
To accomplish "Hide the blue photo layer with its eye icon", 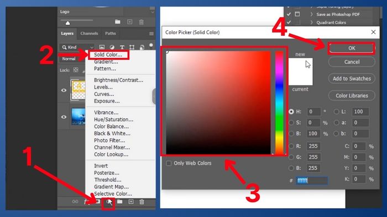I will tap(64, 117).
